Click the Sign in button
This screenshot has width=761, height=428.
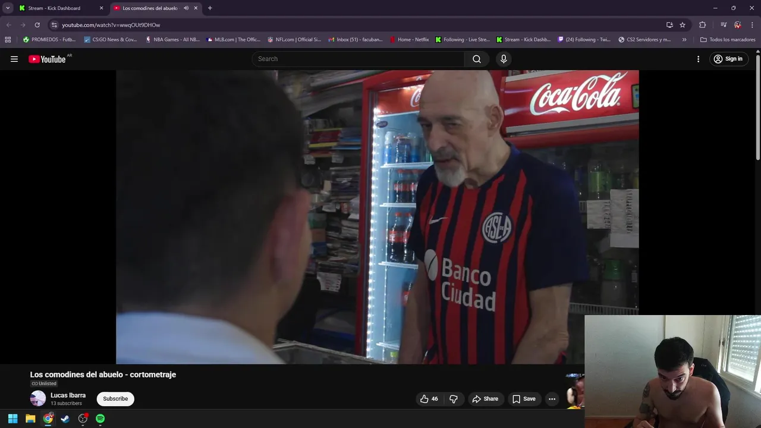point(728,59)
